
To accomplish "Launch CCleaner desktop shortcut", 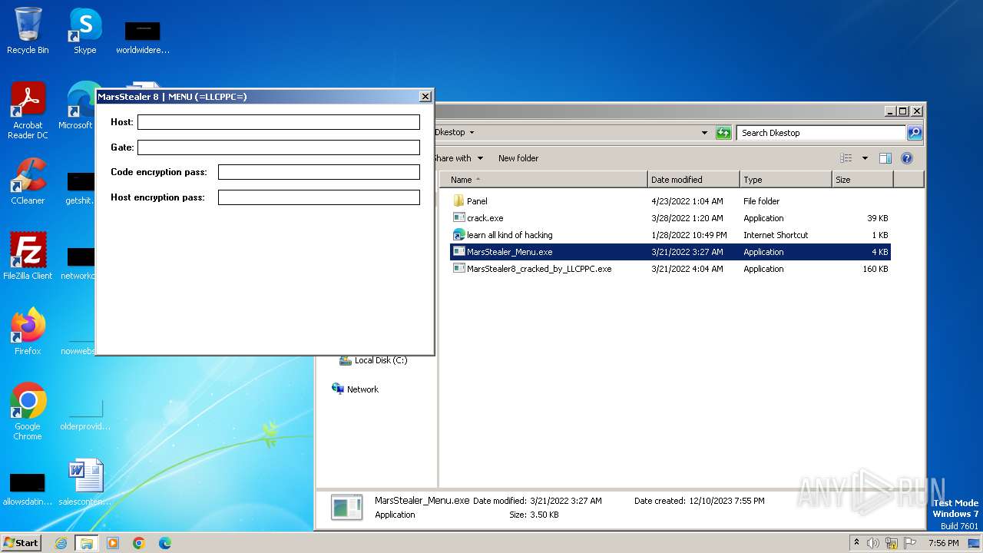I will 28,181.
